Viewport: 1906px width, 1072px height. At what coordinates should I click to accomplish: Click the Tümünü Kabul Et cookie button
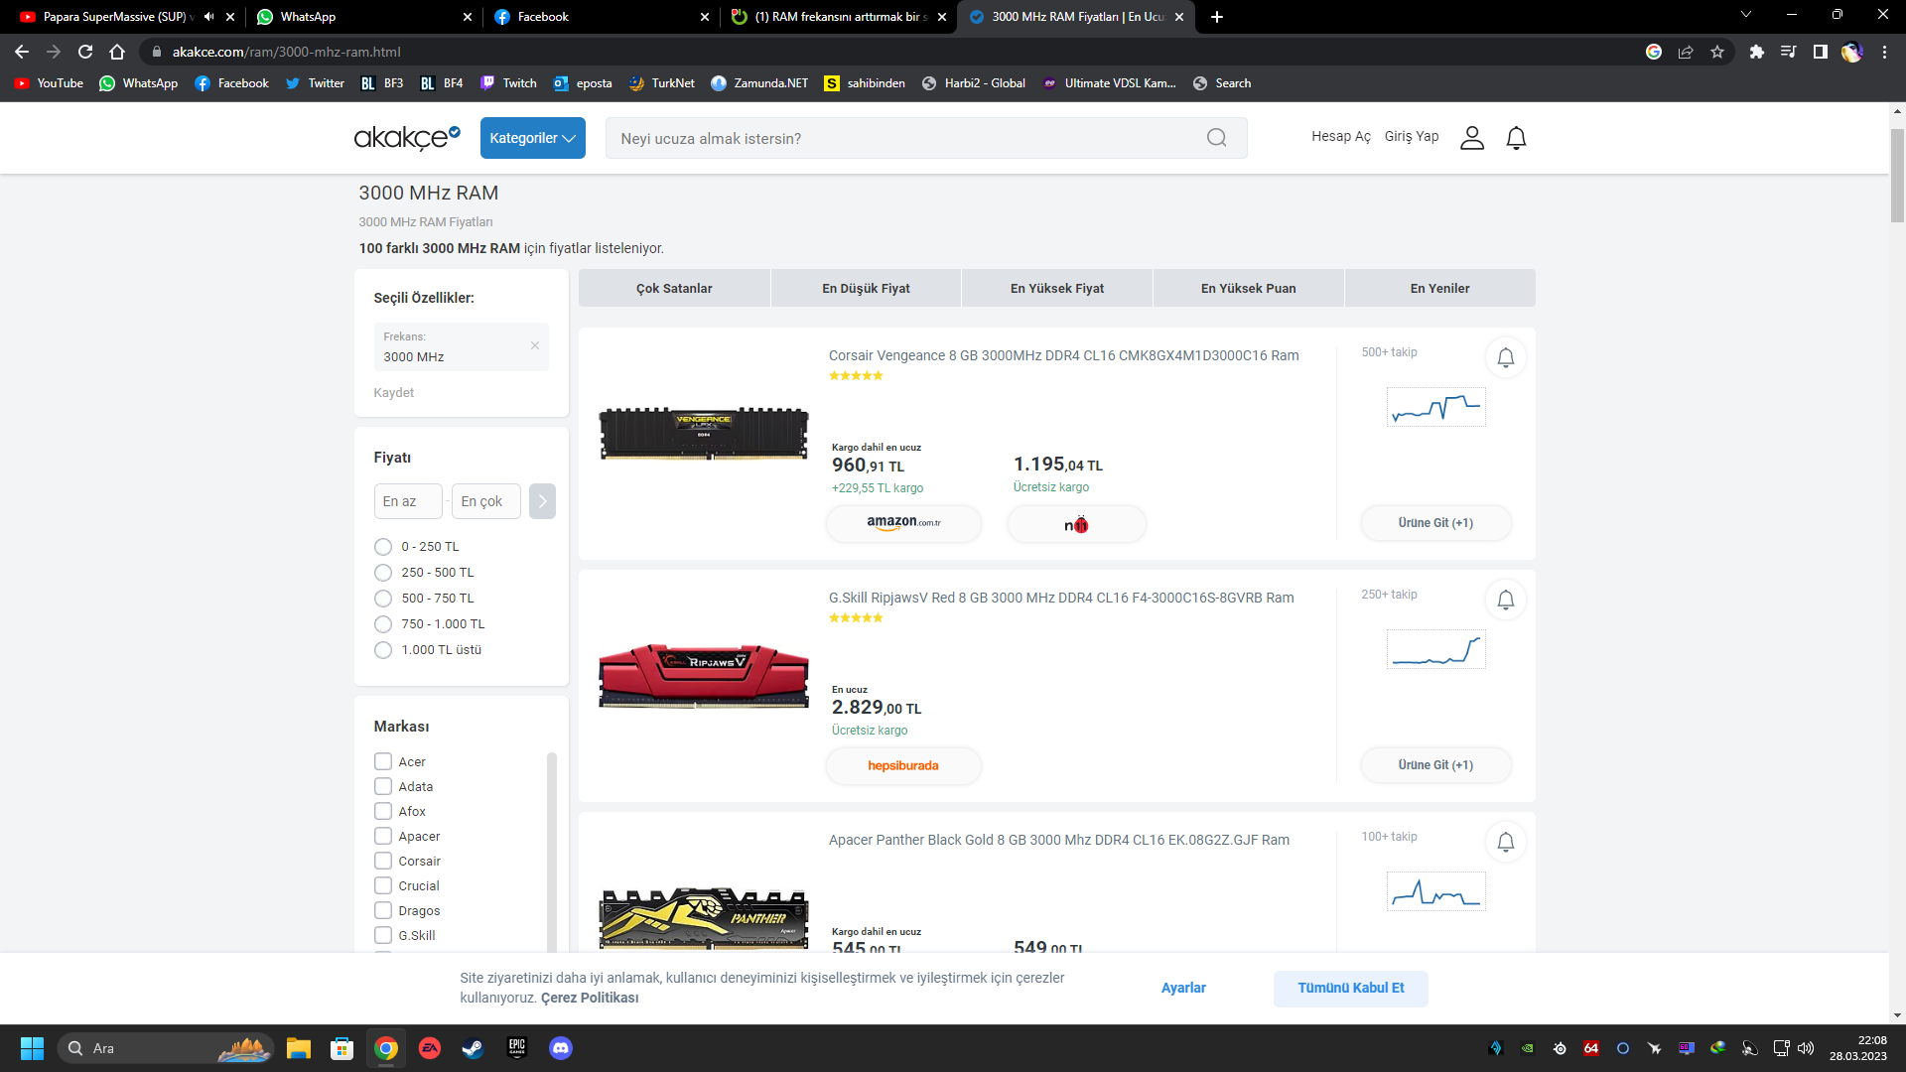[x=1350, y=988]
